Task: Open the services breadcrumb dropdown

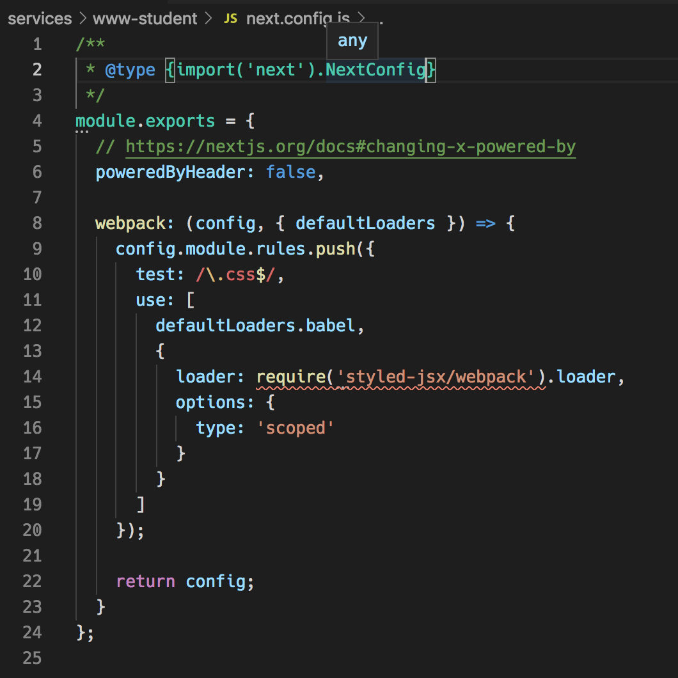Action: 40,19
